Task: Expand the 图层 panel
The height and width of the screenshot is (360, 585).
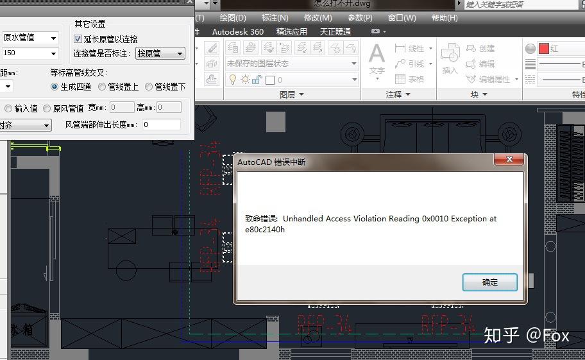Action: 292,94
